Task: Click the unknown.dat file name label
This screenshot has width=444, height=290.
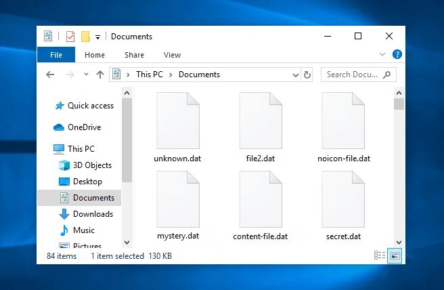Action: pyautogui.click(x=177, y=159)
